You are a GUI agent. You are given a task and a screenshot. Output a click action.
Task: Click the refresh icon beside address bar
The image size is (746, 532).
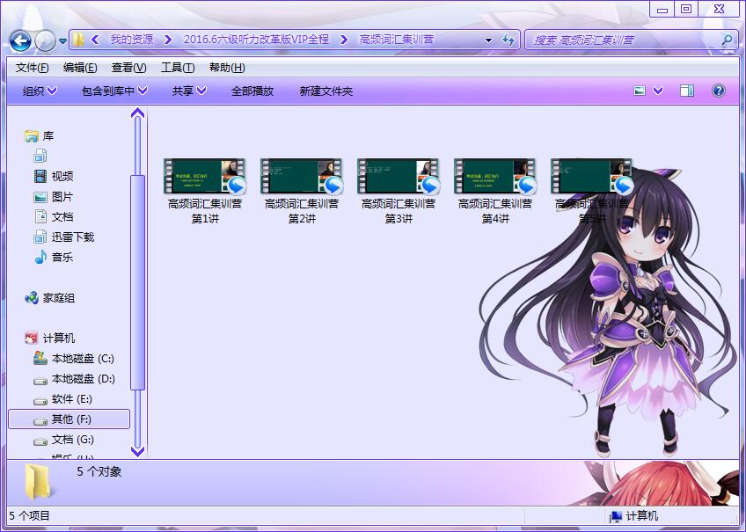508,40
